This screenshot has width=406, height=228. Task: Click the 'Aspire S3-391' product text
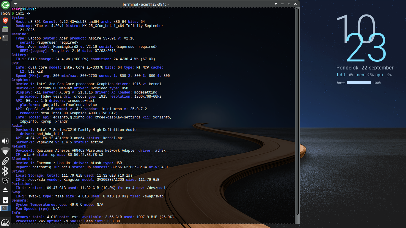[102, 38]
